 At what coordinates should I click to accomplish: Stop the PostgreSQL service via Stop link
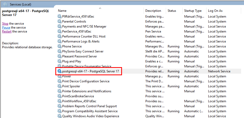pyautogui.click(x=5, y=24)
